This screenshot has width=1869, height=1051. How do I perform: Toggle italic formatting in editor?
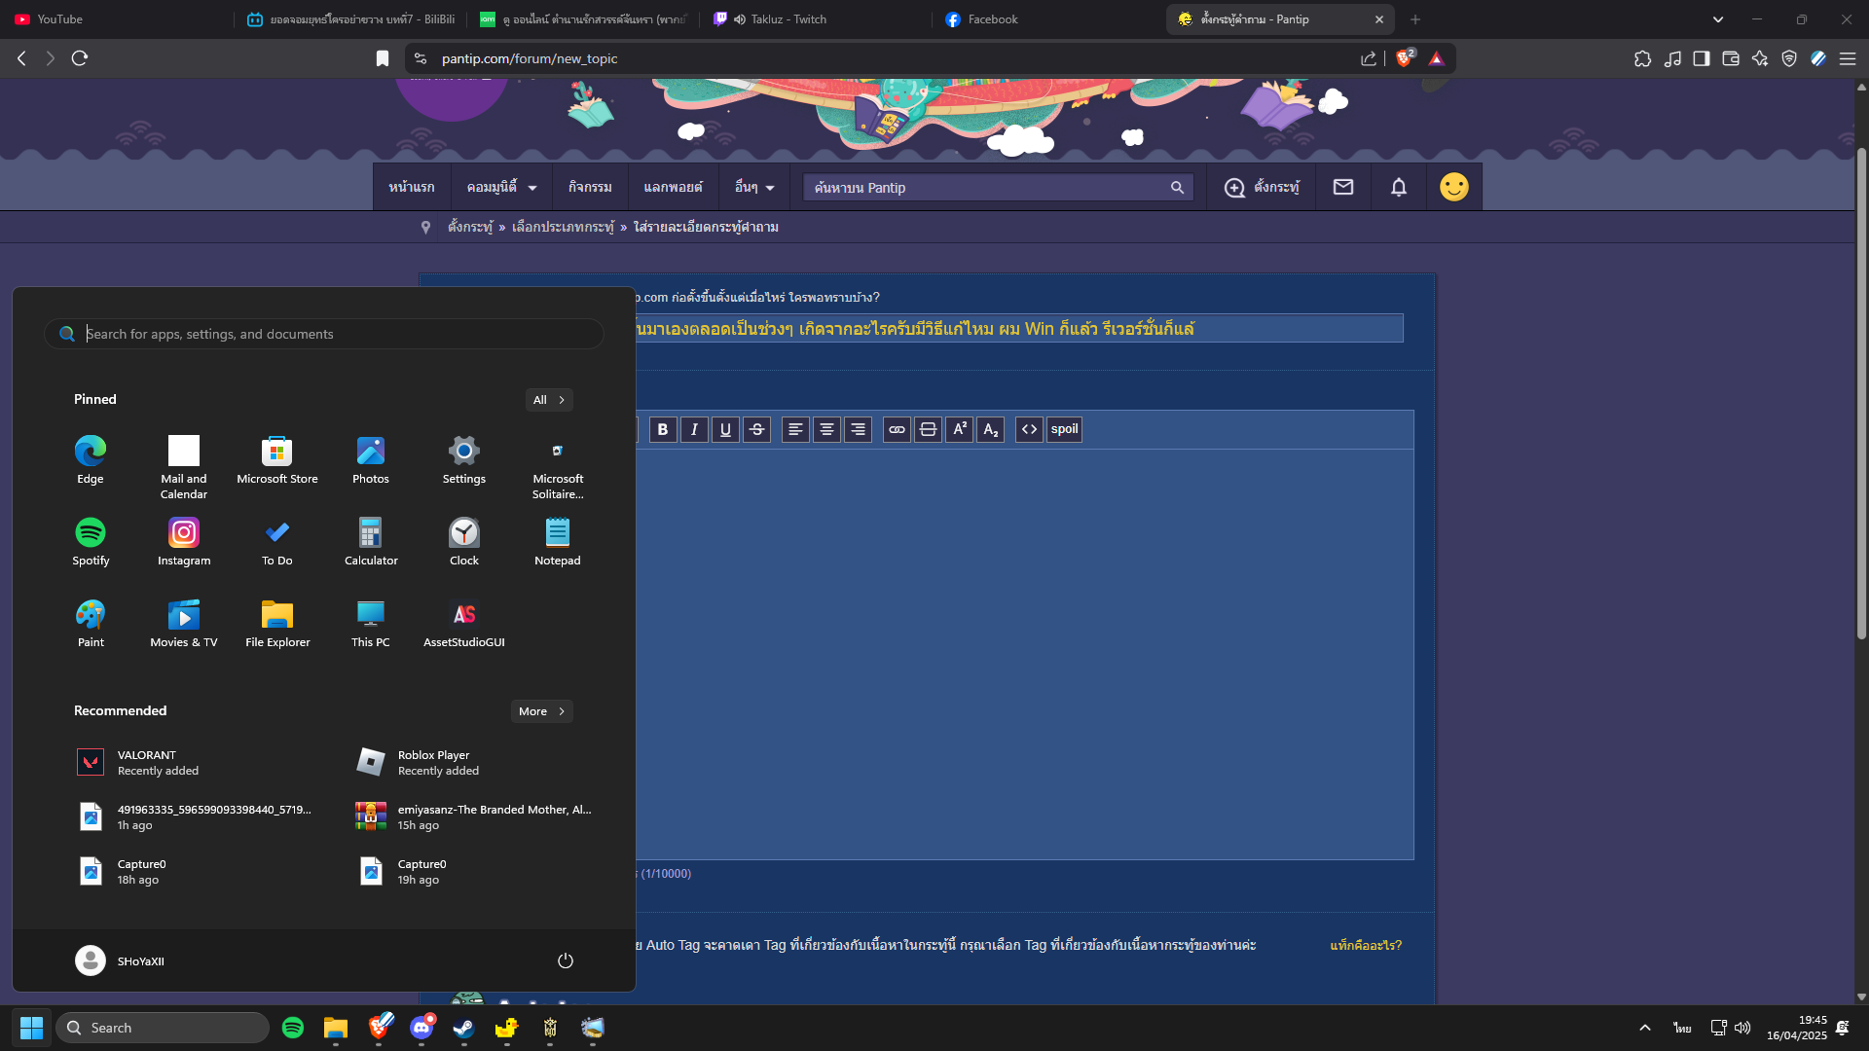click(694, 429)
